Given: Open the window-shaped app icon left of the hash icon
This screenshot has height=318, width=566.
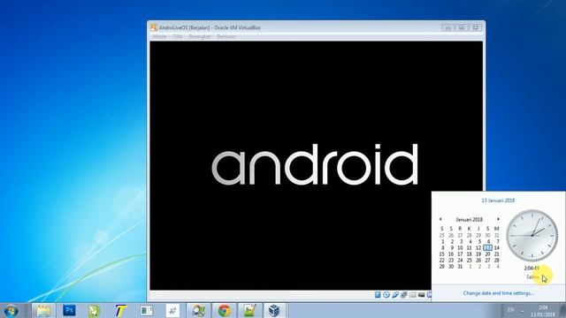Looking at the screenshot, I should 147,310.
